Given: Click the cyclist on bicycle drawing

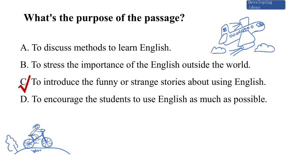Looking at the screenshot, I should (x=38, y=136).
